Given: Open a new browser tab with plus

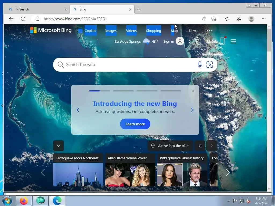Looking at the screenshot, I should [139, 9].
